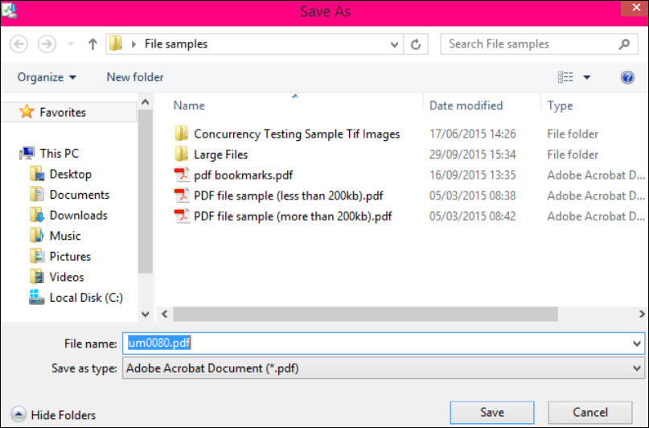Click the Cancel button
Screen dimensions: 649x428
coord(590,412)
